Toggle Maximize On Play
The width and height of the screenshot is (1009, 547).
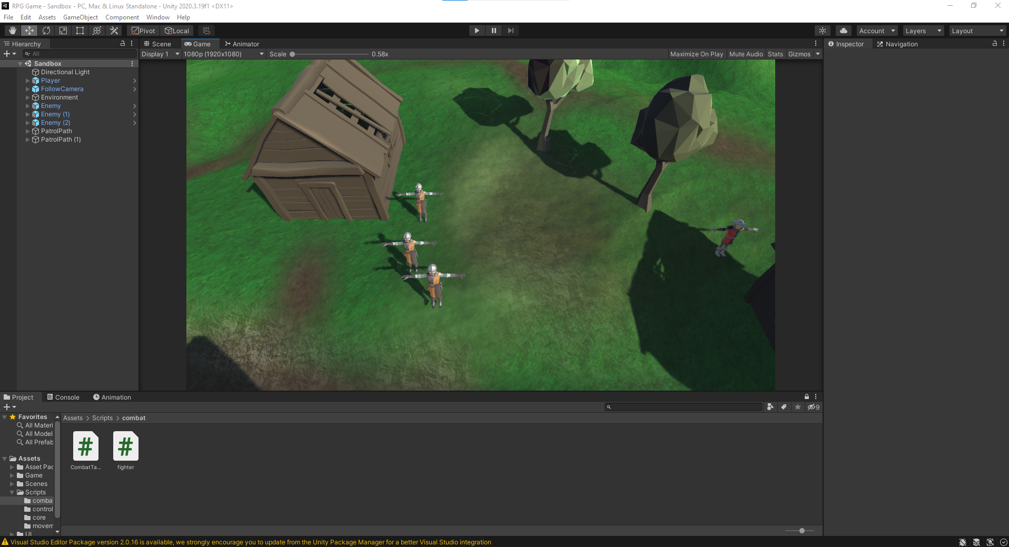(x=696, y=54)
